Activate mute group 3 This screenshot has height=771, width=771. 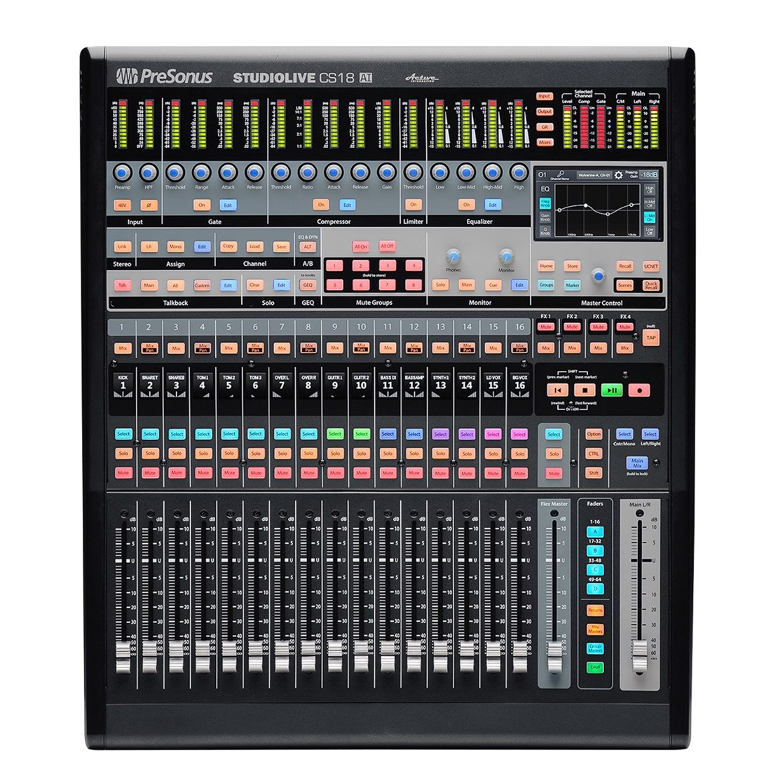[388, 266]
